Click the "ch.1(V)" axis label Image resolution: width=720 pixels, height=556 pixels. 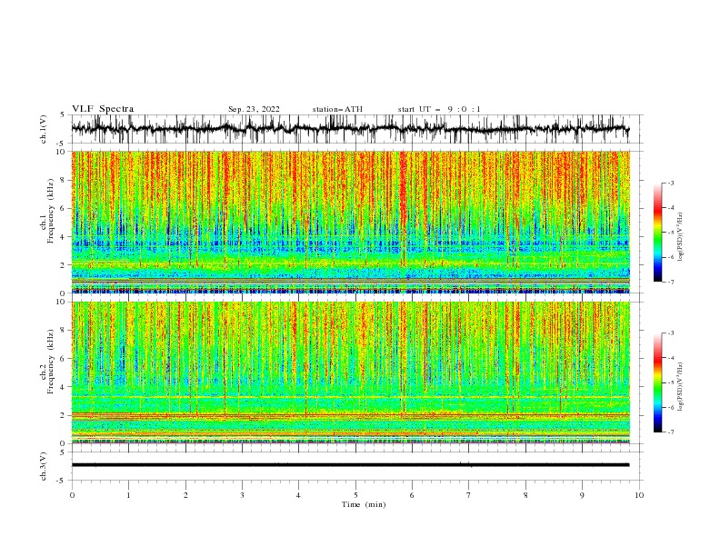44,129
